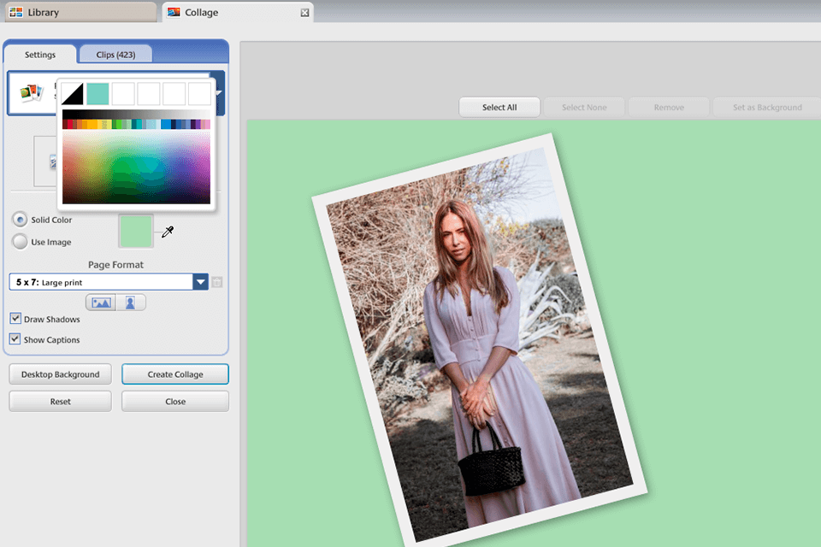Disable the Draw Shadows checkbox
Image resolution: width=821 pixels, height=547 pixels.
pos(15,319)
